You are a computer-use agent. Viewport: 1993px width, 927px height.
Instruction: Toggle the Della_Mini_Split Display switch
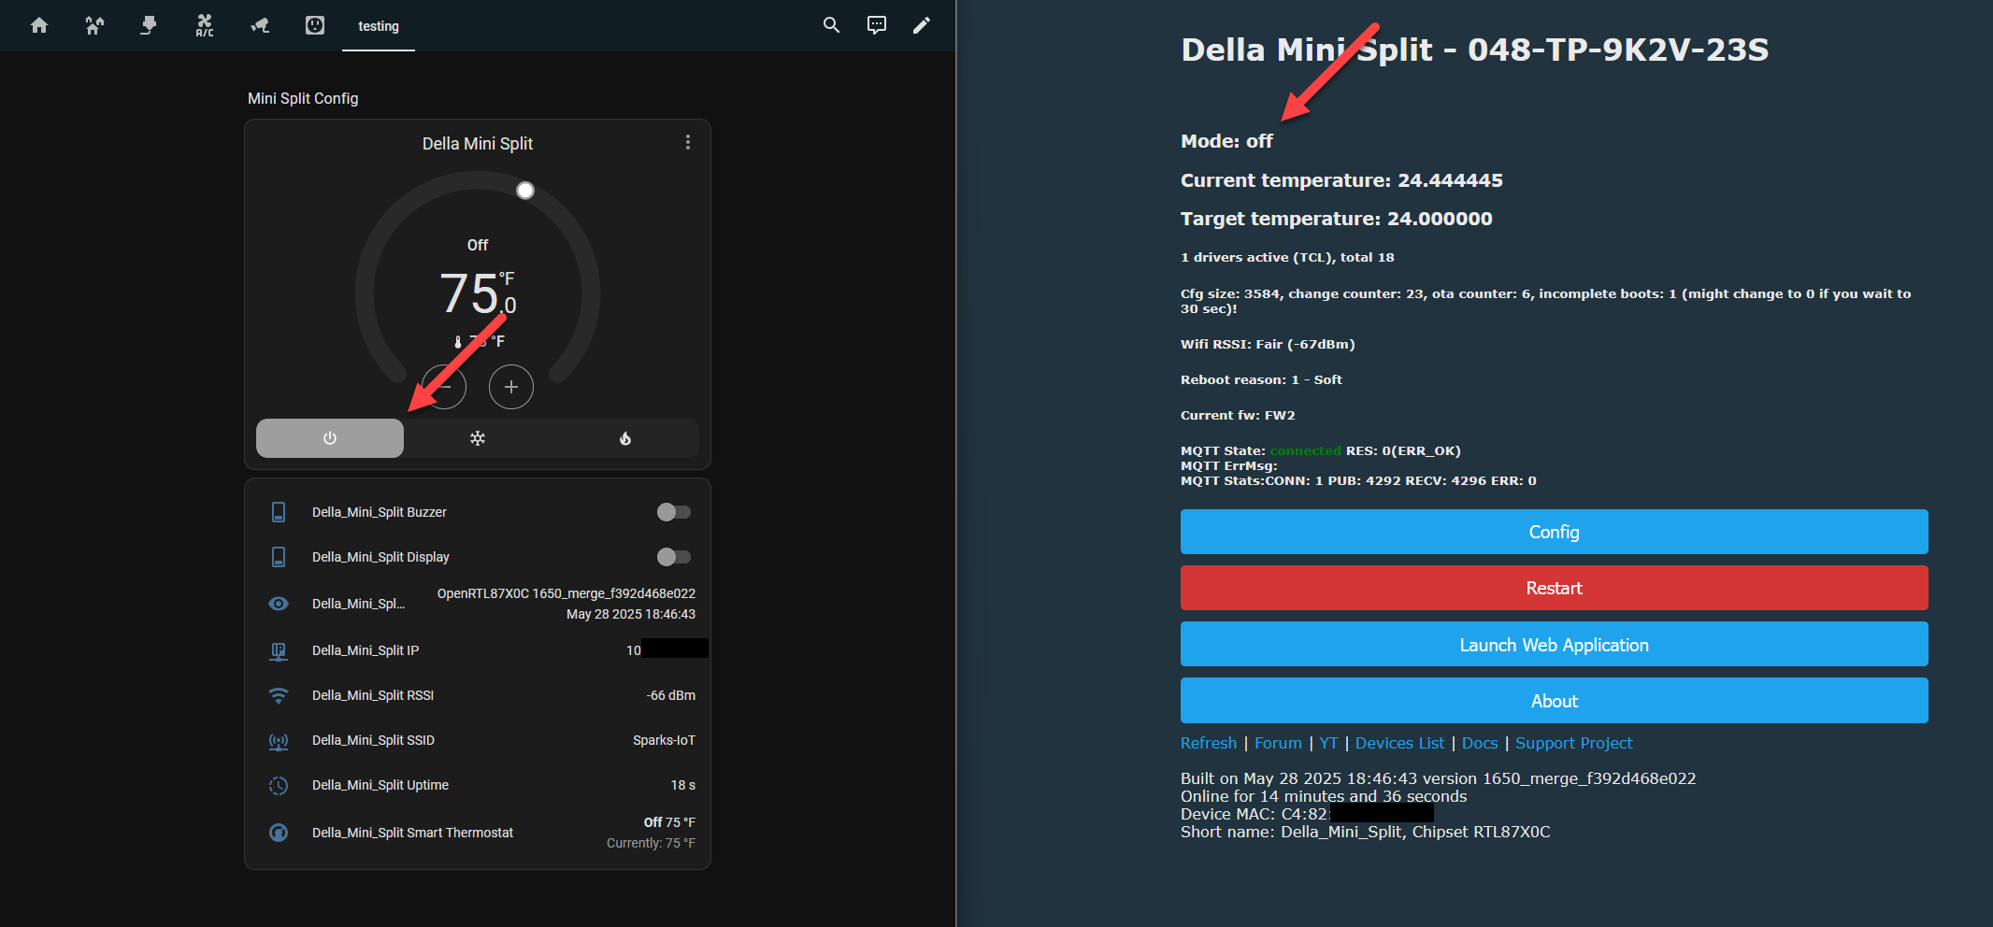(x=674, y=557)
